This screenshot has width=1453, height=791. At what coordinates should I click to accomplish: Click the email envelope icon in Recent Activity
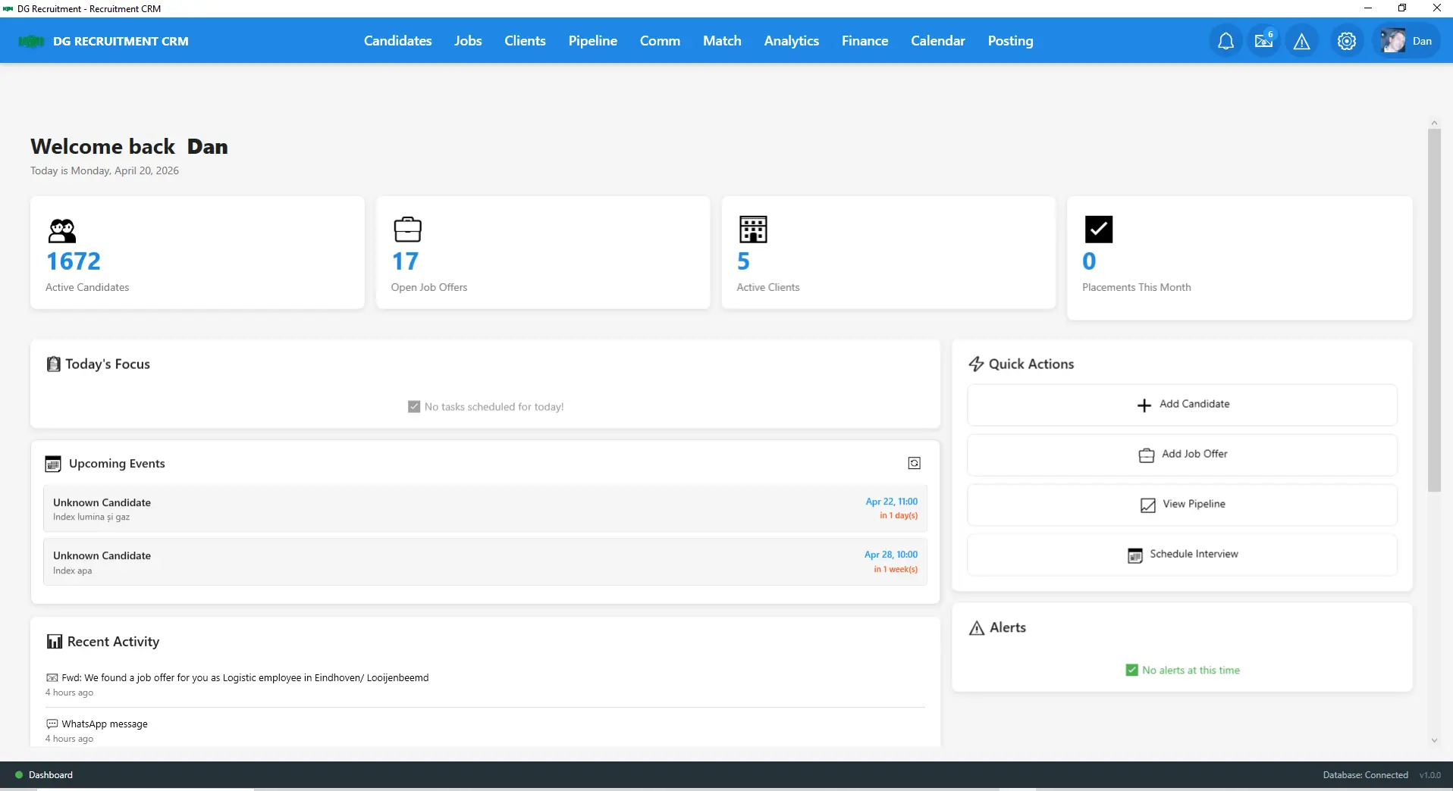[52, 678]
